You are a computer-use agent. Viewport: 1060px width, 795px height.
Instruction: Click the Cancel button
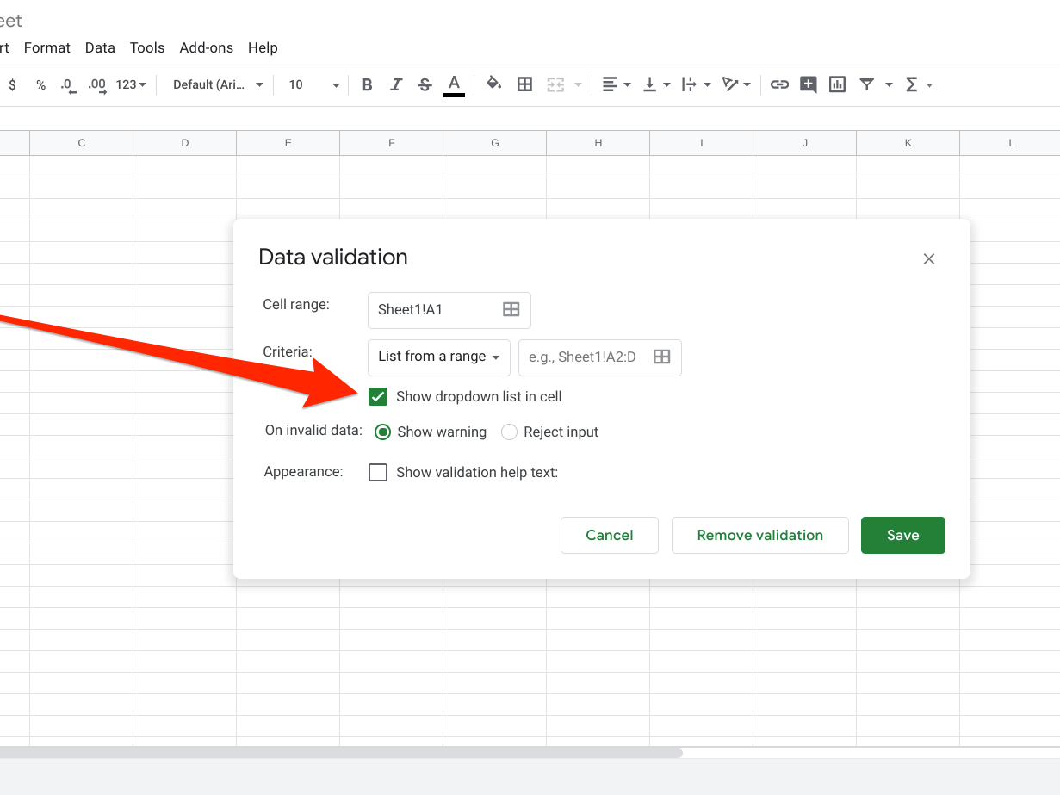click(x=610, y=535)
